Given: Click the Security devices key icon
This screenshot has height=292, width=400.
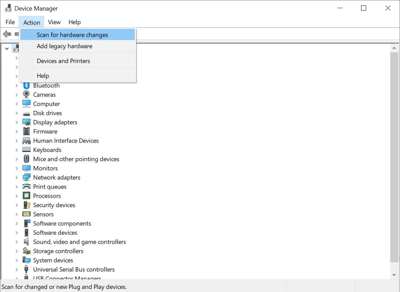Looking at the screenshot, I should pos(26,205).
